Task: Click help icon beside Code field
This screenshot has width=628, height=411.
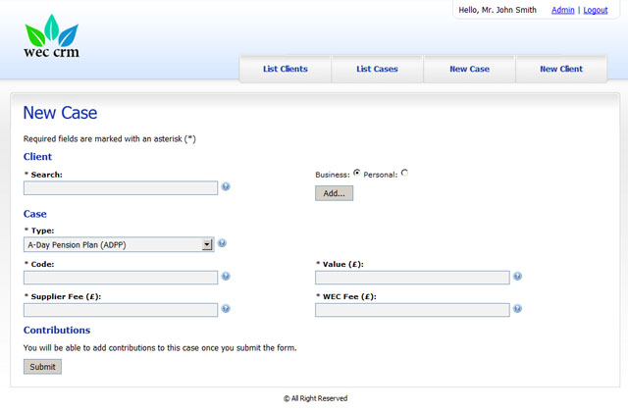Action: point(226,277)
